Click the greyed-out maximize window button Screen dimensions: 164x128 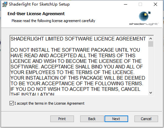pos(140,4)
